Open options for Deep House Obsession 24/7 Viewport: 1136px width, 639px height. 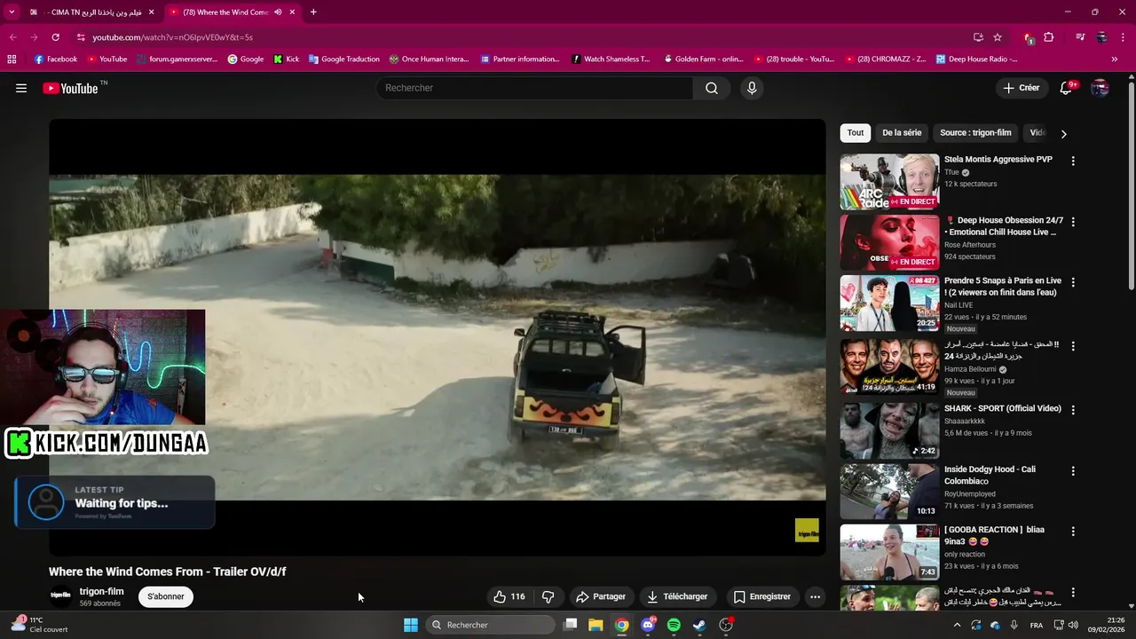pos(1073,222)
